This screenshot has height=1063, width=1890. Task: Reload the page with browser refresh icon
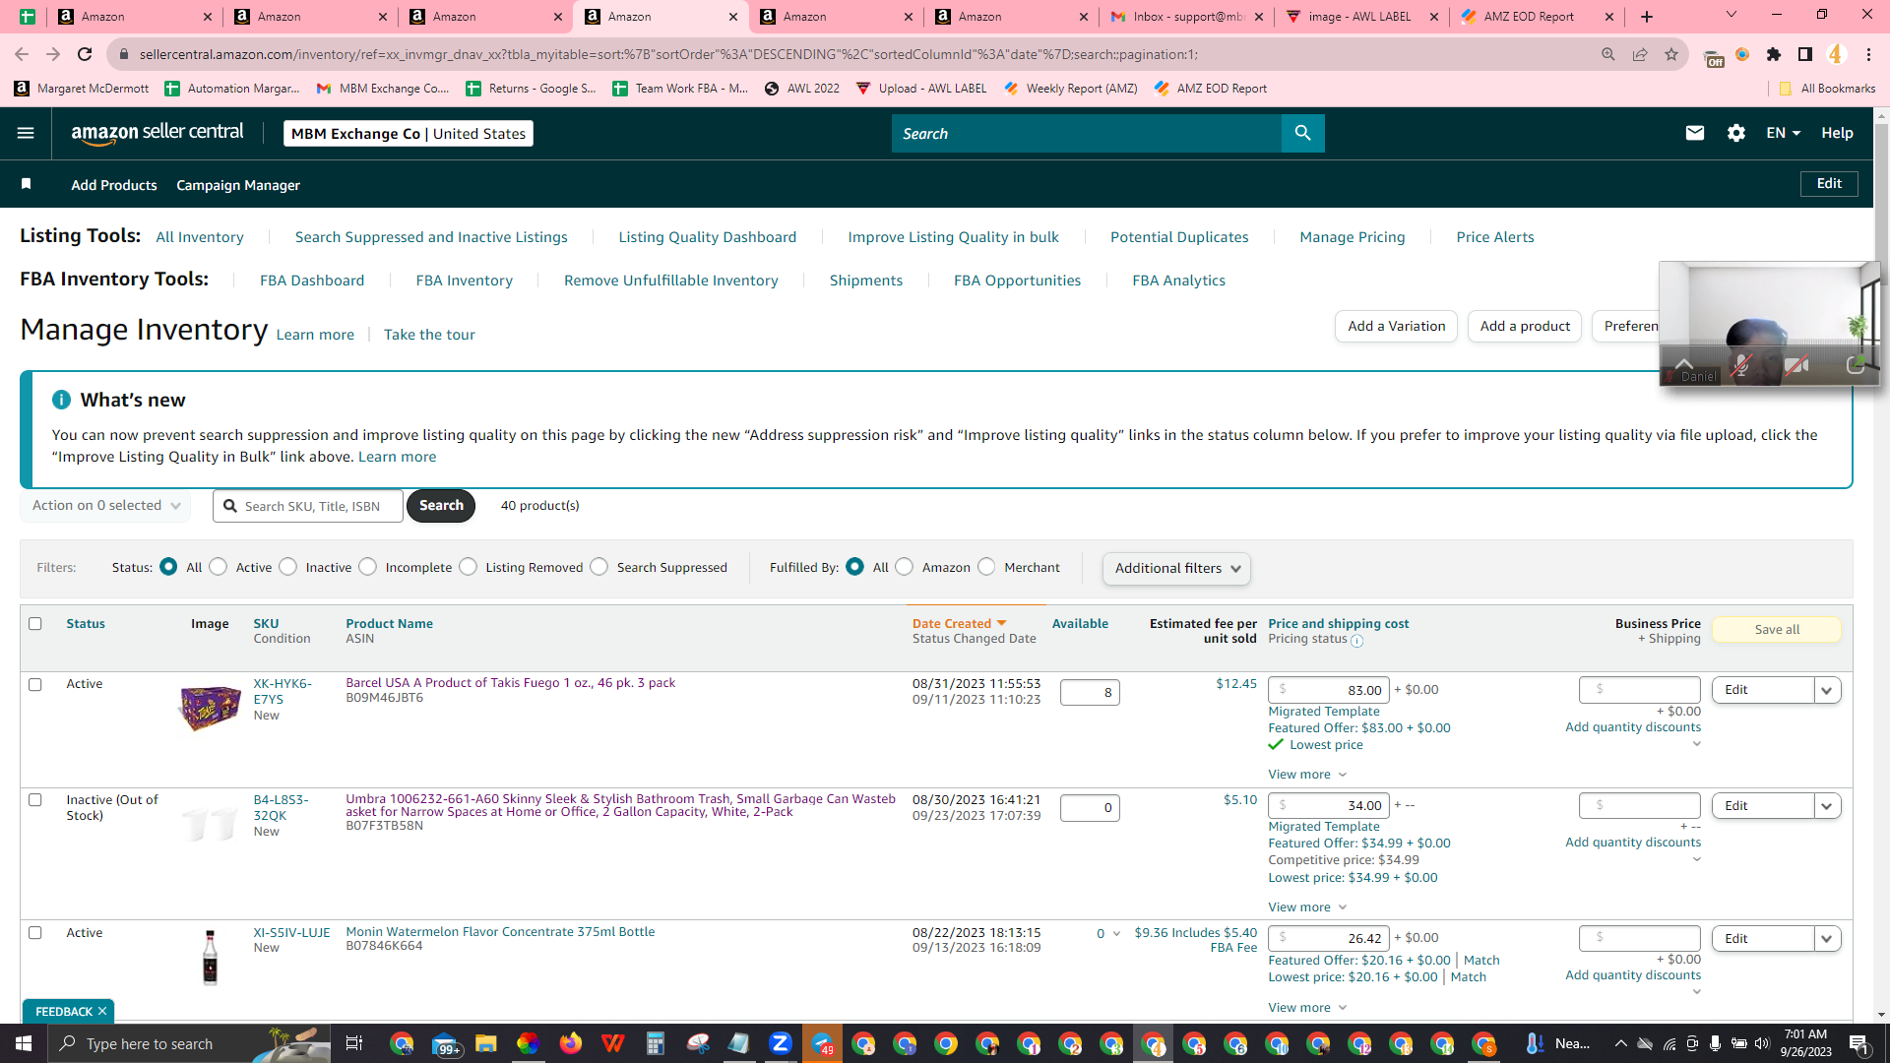pos(85,54)
